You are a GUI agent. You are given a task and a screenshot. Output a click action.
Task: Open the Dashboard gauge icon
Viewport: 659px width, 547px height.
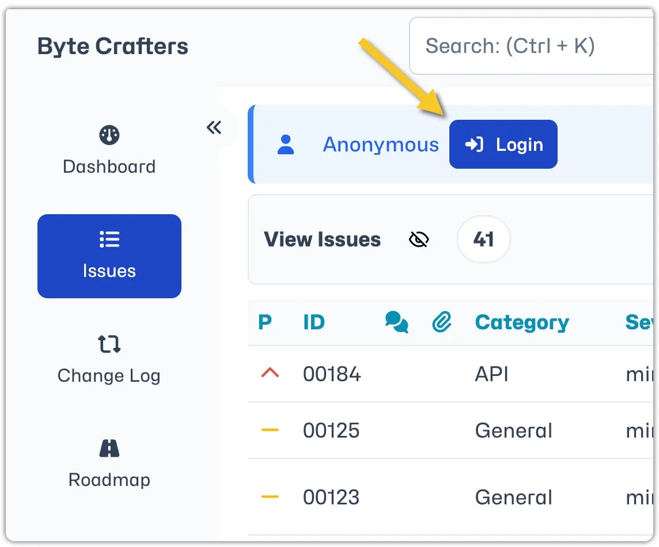pos(109,135)
